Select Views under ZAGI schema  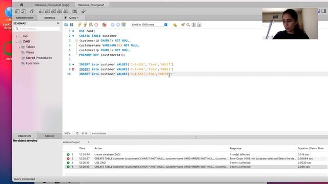[x=30, y=52]
